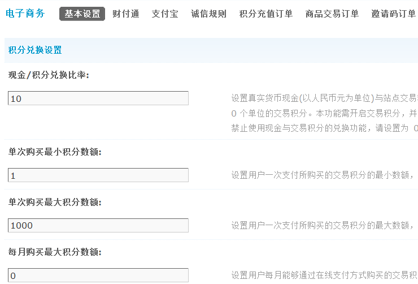Click the 单次购买最小积分数额 input box
Viewport: 418px width, 284px height.
pyautogui.click(x=98, y=175)
